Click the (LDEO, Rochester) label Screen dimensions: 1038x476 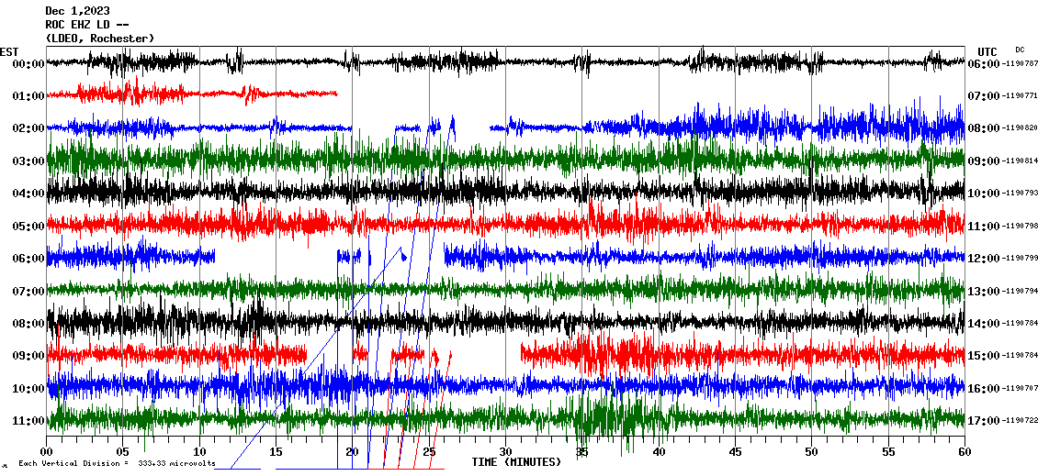100,39
